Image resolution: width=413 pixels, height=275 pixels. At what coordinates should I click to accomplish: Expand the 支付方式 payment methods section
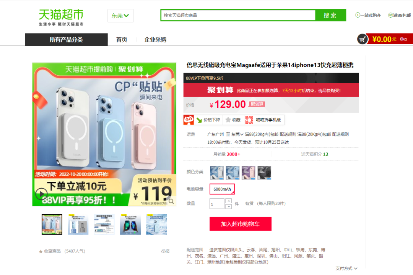coord(346,269)
